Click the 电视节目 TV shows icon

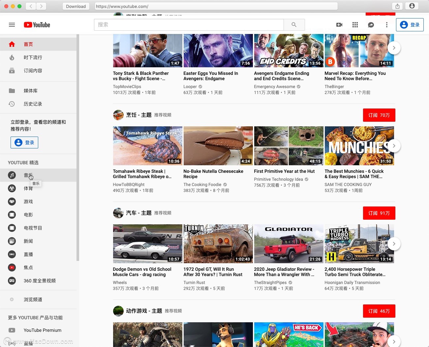pyautogui.click(x=12, y=228)
